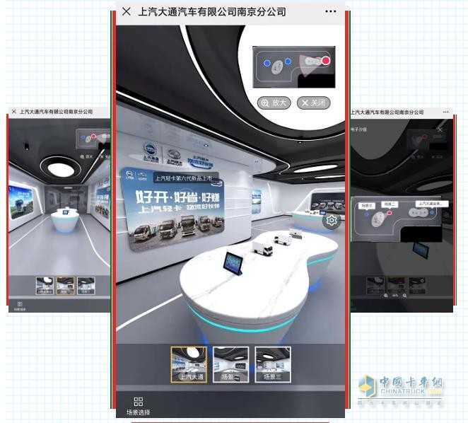Select left blue dot on enlarged map
The height and width of the screenshot is (423, 468).
tap(366, 214)
